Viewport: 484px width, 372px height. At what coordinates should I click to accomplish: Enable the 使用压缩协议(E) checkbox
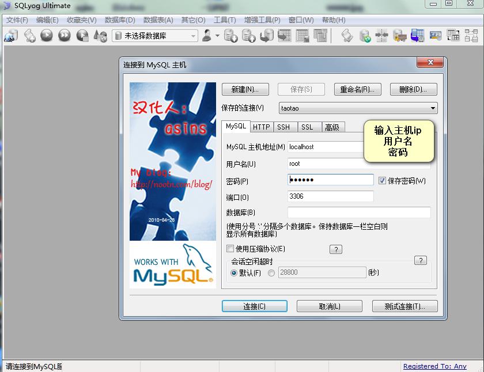click(x=230, y=248)
